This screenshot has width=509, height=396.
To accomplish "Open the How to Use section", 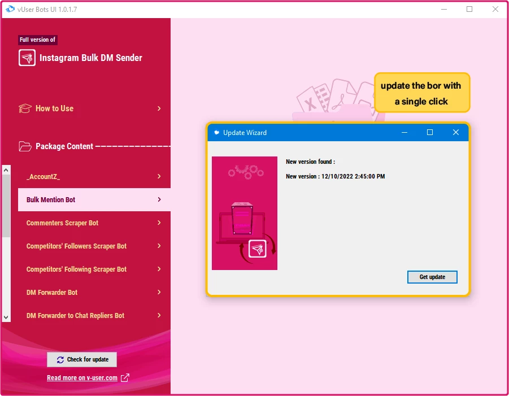I will tap(90, 108).
